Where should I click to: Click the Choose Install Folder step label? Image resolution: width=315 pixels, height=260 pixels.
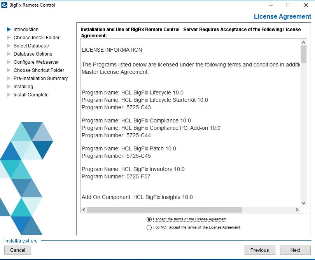point(37,38)
